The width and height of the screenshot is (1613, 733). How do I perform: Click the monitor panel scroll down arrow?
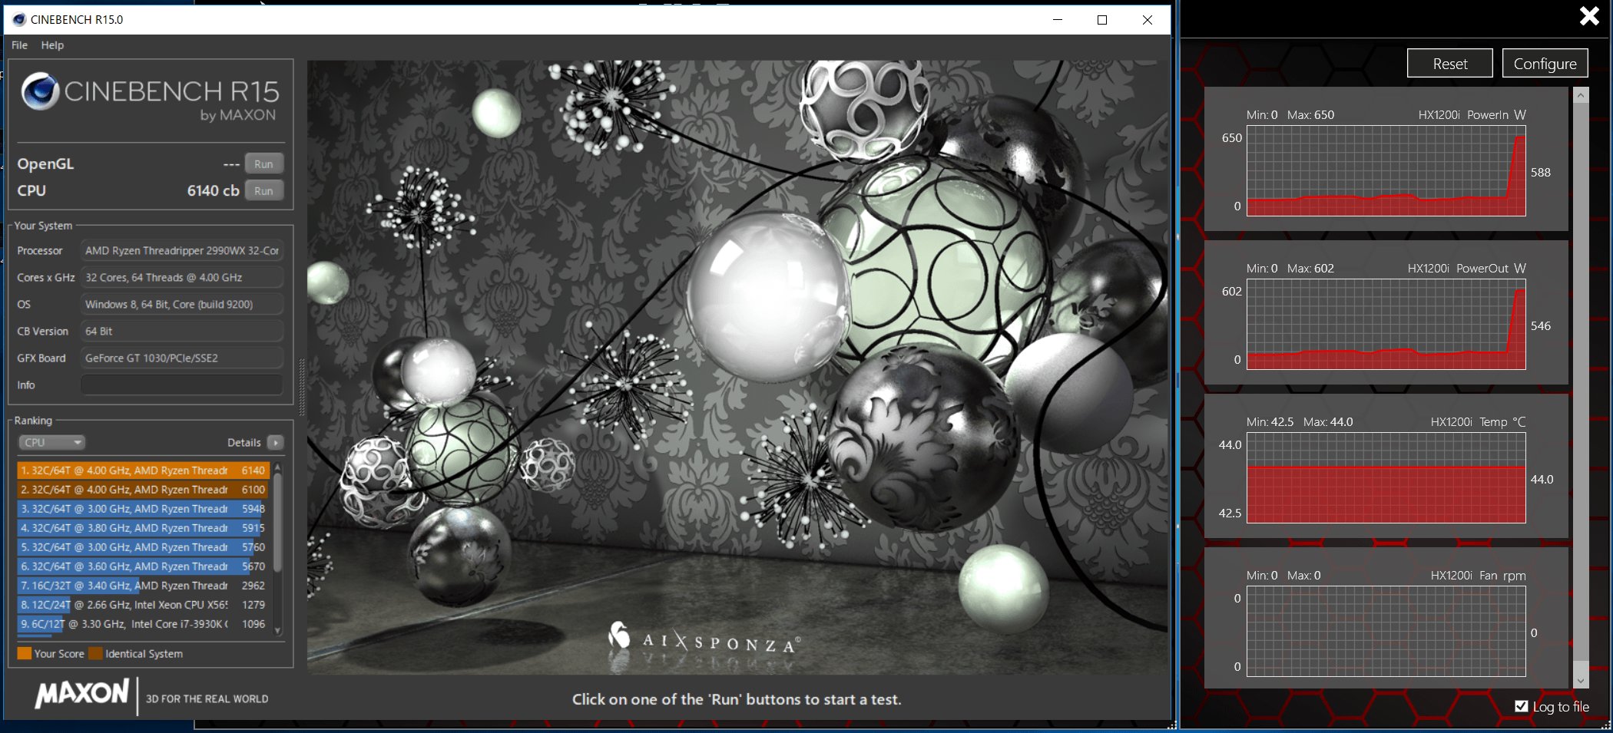pos(1581,680)
